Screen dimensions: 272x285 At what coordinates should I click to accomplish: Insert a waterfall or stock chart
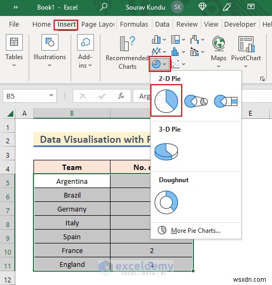[x=194, y=39]
